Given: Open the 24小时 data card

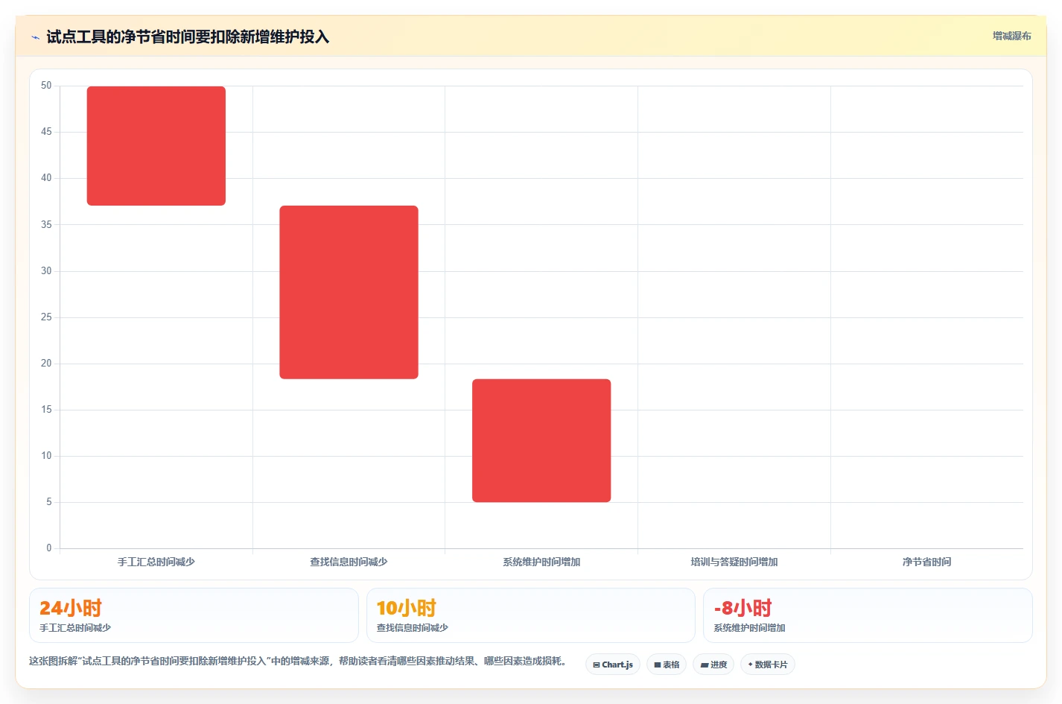Looking at the screenshot, I should (x=194, y=615).
